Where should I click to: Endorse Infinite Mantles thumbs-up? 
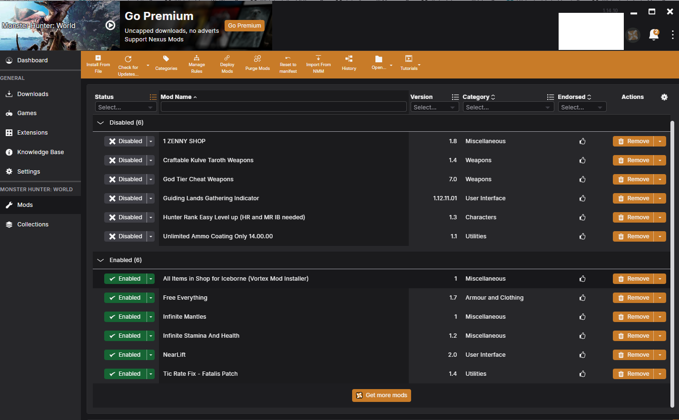[582, 317]
